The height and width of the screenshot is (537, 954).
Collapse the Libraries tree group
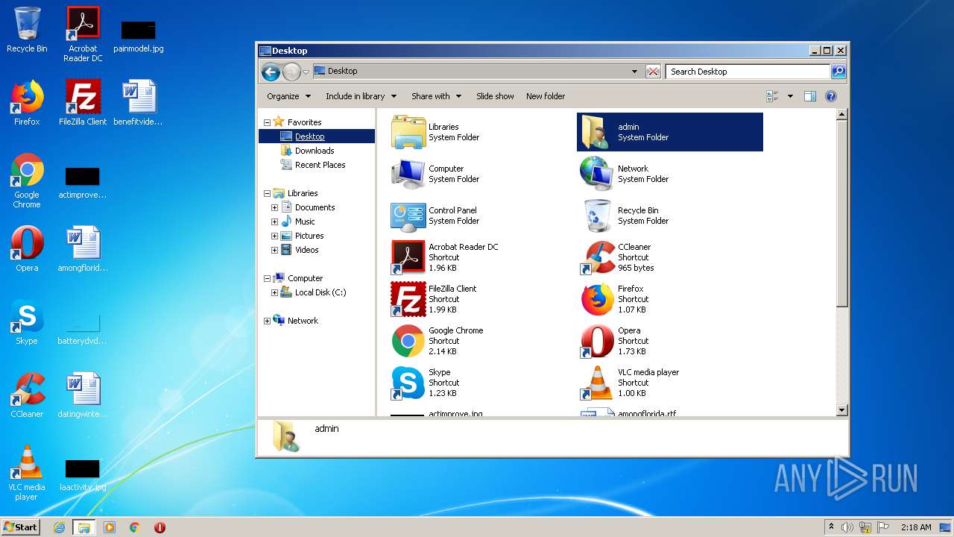click(267, 193)
